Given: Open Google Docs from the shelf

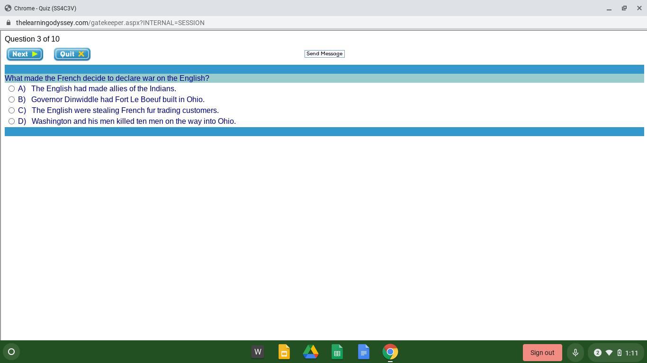Looking at the screenshot, I should point(364,352).
